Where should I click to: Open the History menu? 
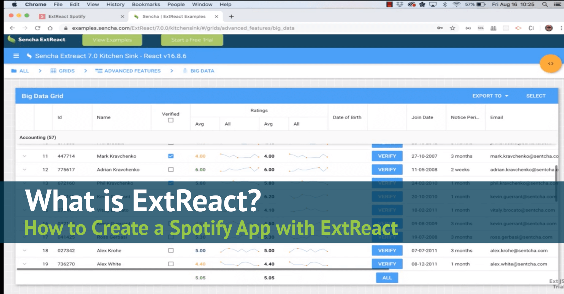point(115,4)
